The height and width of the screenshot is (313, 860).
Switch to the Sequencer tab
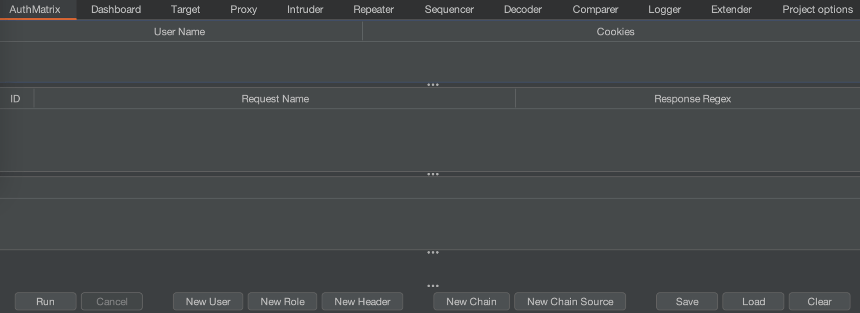[x=449, y=9]
